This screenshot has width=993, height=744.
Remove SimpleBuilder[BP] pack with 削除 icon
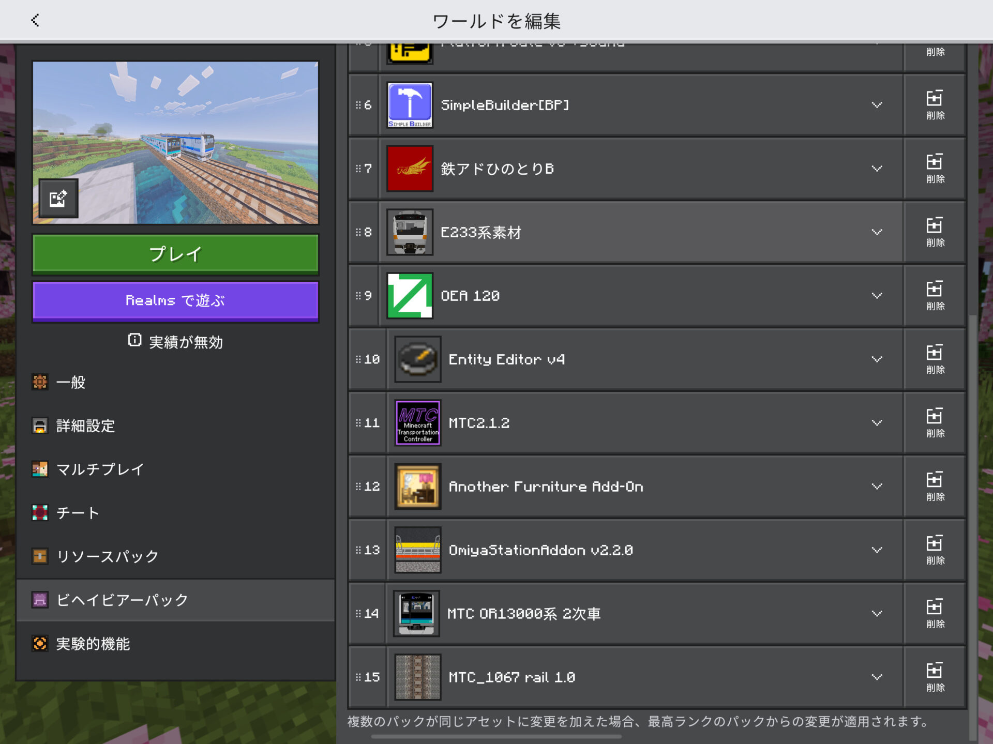pyautogui.click(x=935, y=105)
